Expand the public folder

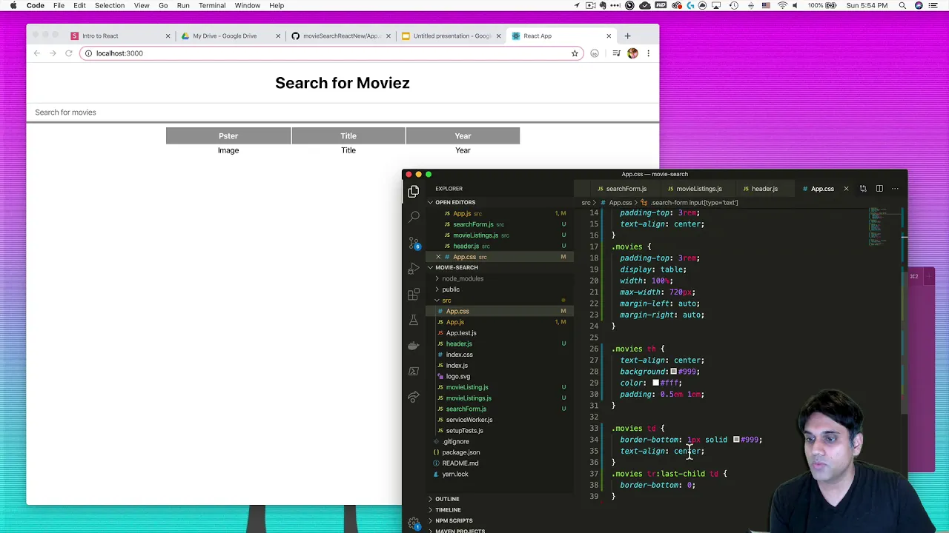pos(451,289)
